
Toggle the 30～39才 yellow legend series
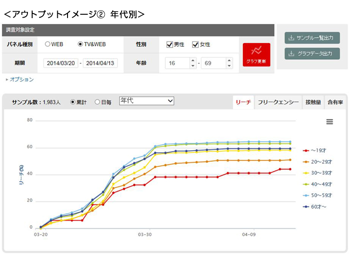click(x=306, y=173)
